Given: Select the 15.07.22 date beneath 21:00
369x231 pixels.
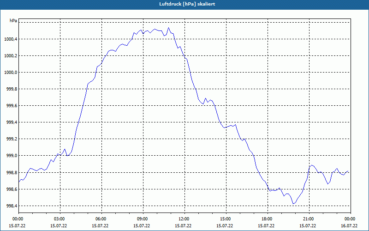Looking at the screenshot, I should pyautogui.click(x=308, y=226).
